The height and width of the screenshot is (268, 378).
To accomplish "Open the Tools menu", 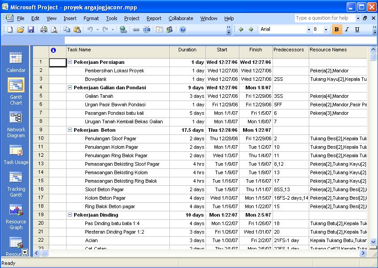I will click(112, 18).
